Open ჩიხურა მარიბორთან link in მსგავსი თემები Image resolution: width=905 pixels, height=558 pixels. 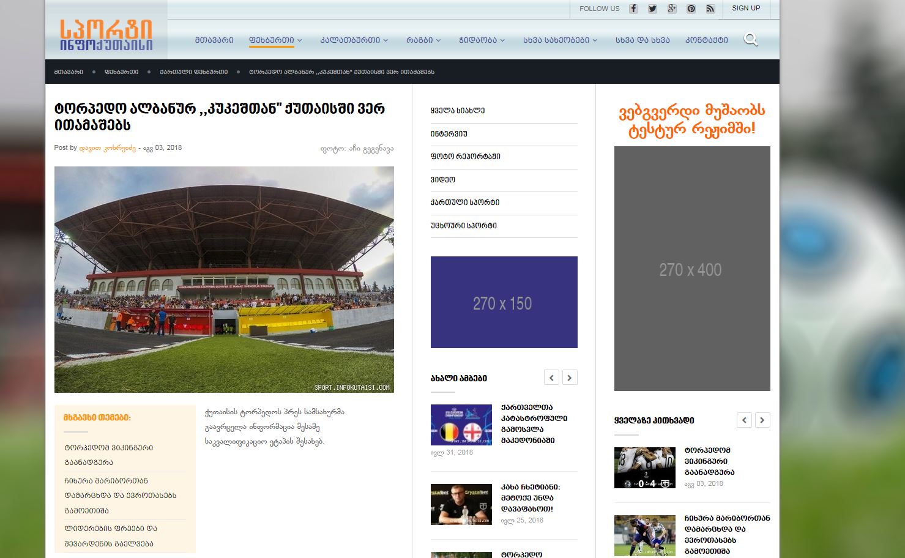(x=121, y=496)
